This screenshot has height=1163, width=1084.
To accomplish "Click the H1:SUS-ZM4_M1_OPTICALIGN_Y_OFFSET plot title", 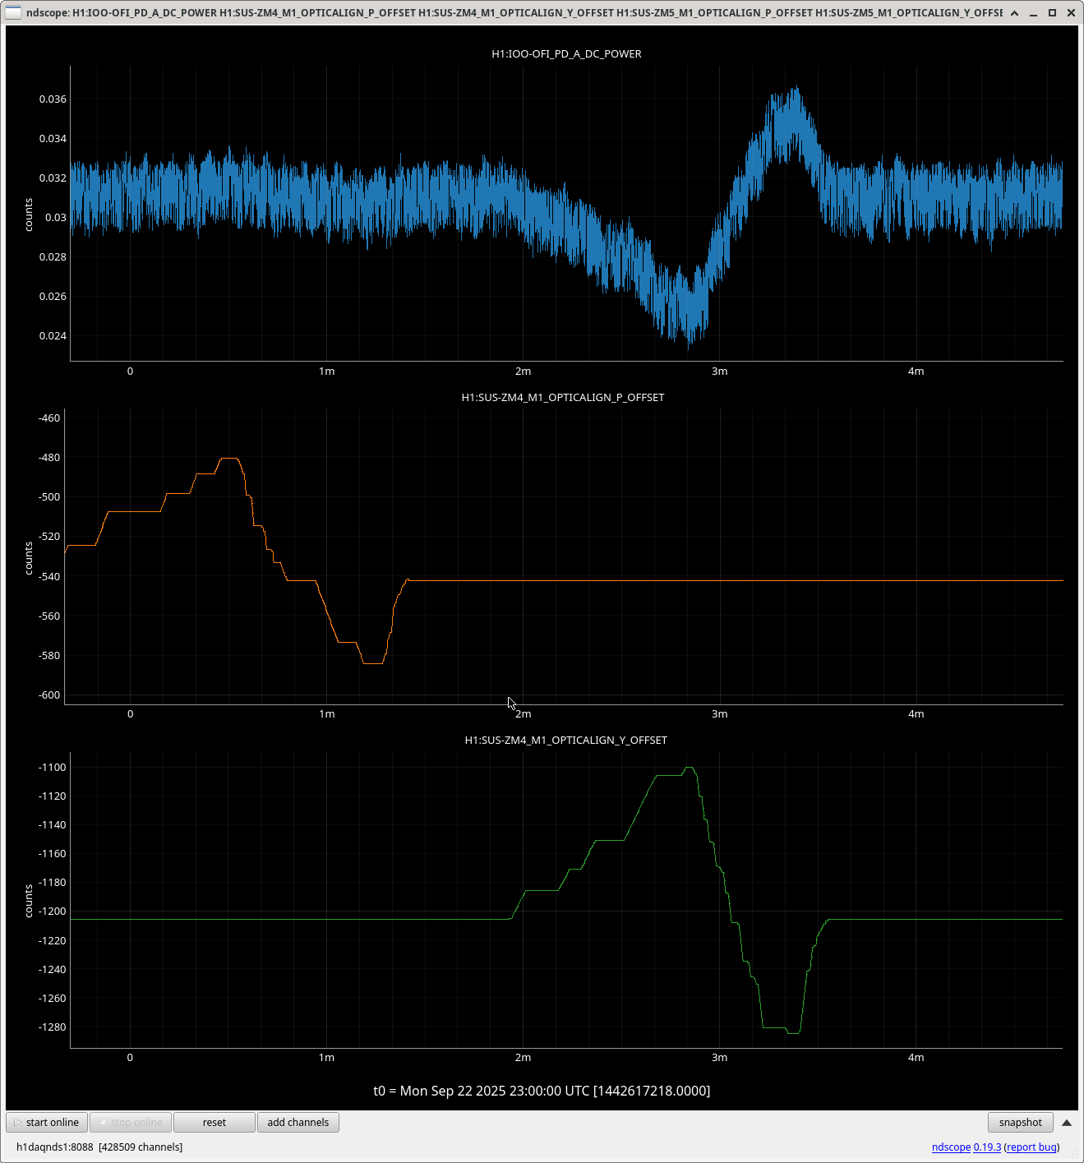I will (x=565, y=741).
